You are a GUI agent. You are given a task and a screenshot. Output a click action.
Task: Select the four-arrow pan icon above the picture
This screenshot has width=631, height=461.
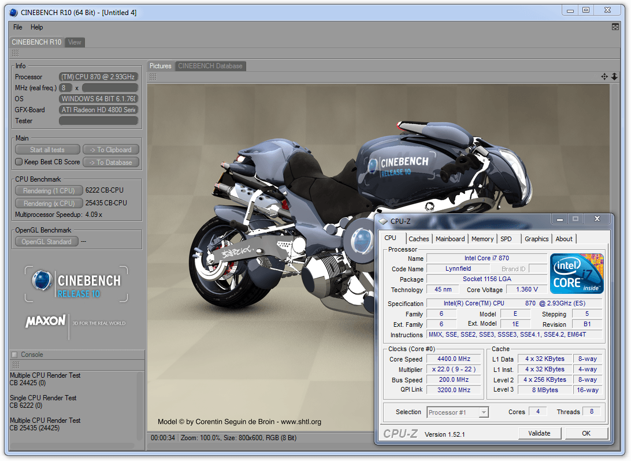(604, 76)
